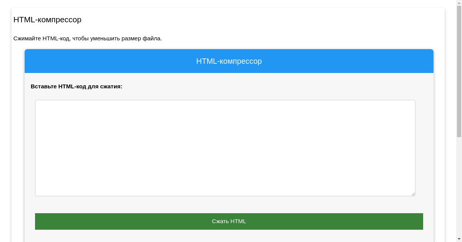
Task: Click the description text about reducing file size
Action: (88, 38)
